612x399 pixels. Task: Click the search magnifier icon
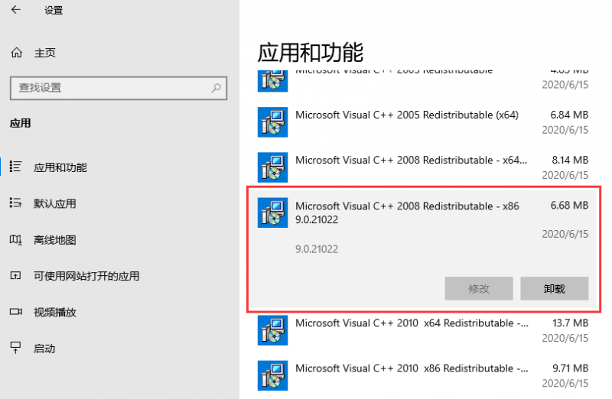[x=216, y=88]
